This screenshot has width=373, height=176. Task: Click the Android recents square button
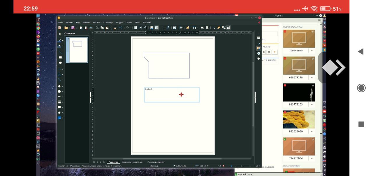pos(361,124)
